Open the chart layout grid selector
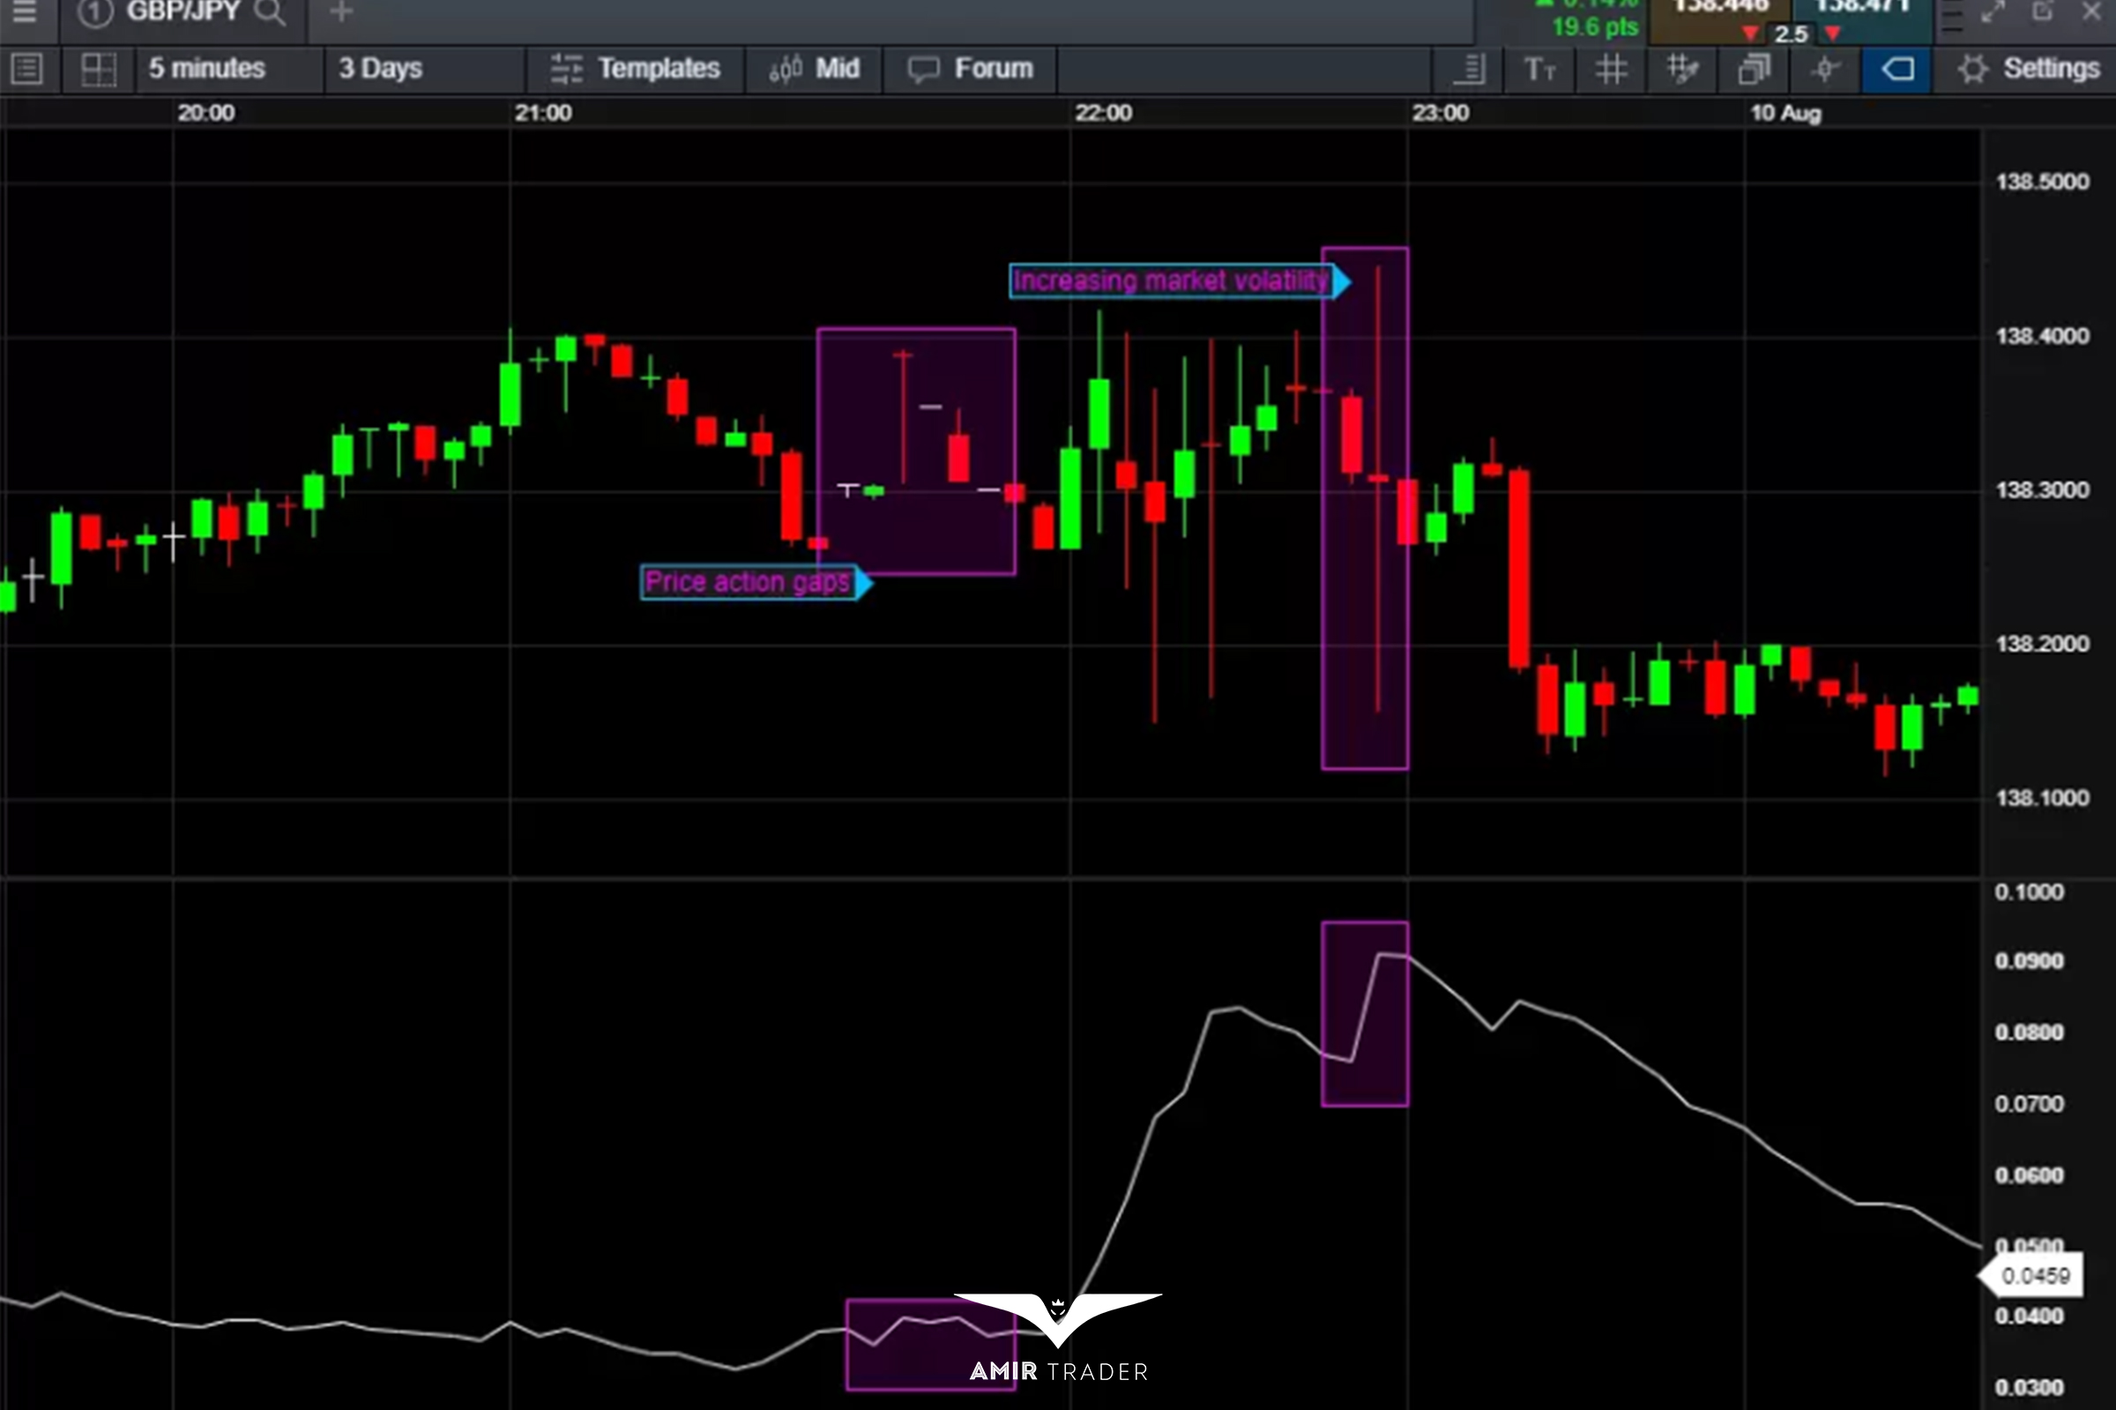Screen dimensions: 2116x1410 (98, 70)
